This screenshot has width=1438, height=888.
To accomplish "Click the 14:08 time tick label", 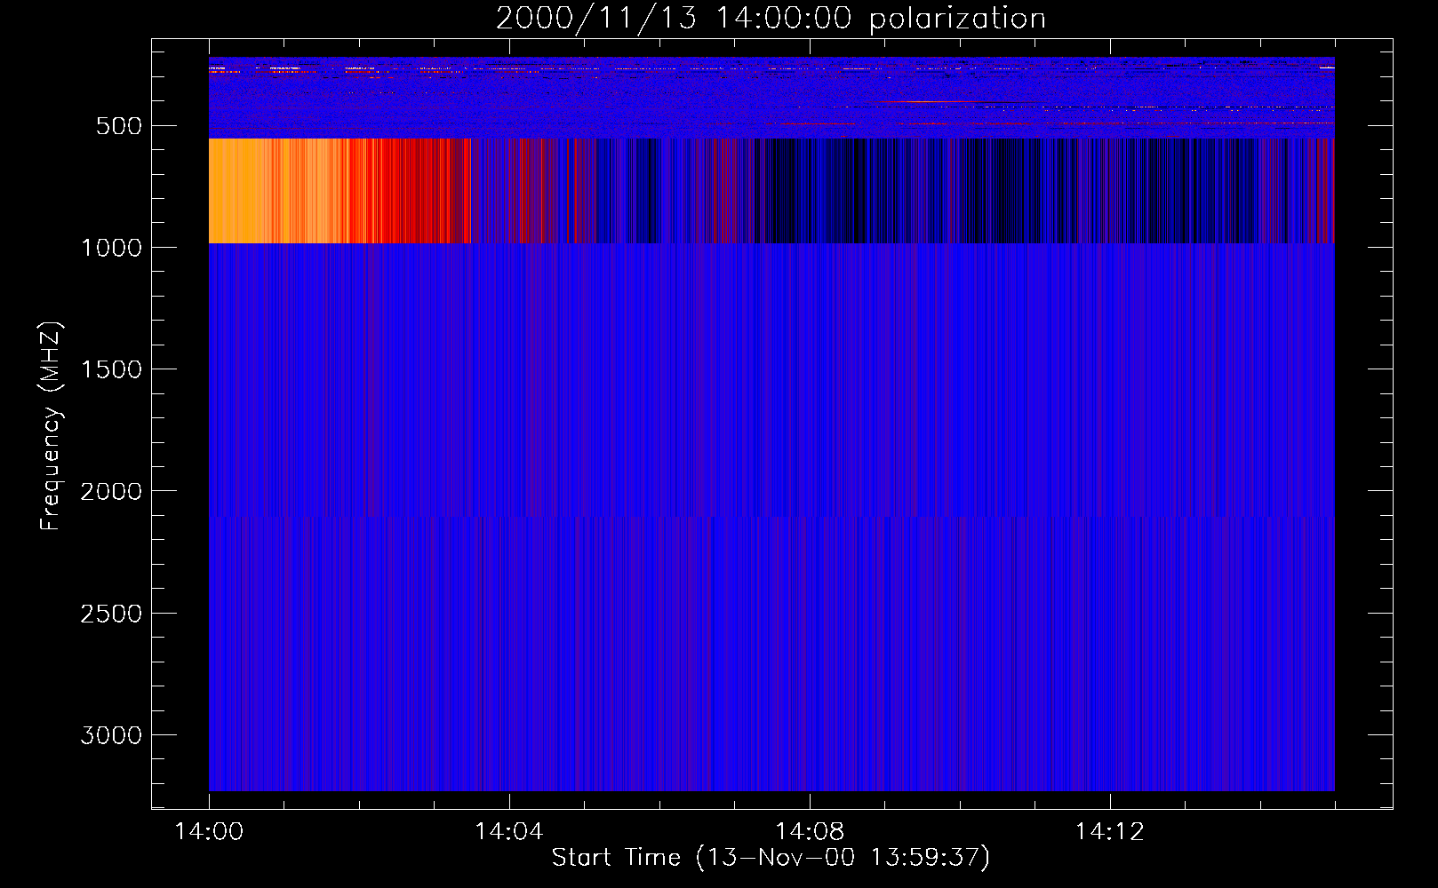I will (809, 832).
